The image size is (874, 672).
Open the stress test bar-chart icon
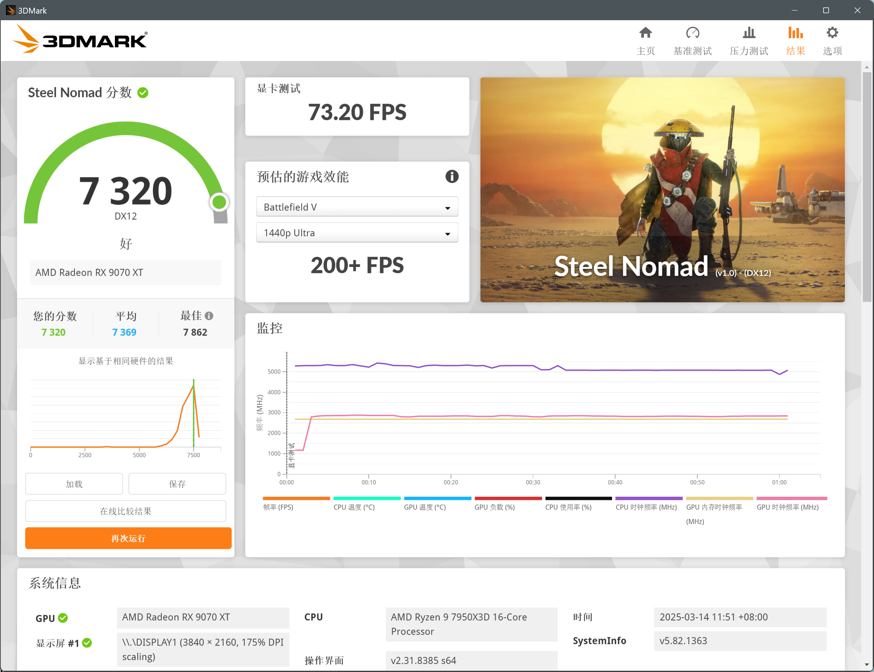[749, 33]
